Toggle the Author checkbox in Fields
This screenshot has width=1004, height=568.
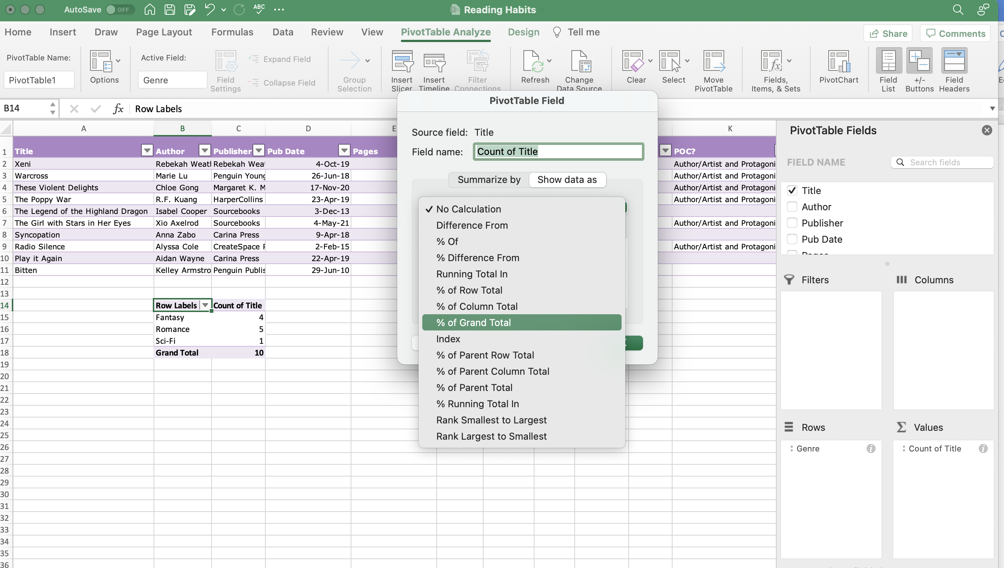pos(792,207)
